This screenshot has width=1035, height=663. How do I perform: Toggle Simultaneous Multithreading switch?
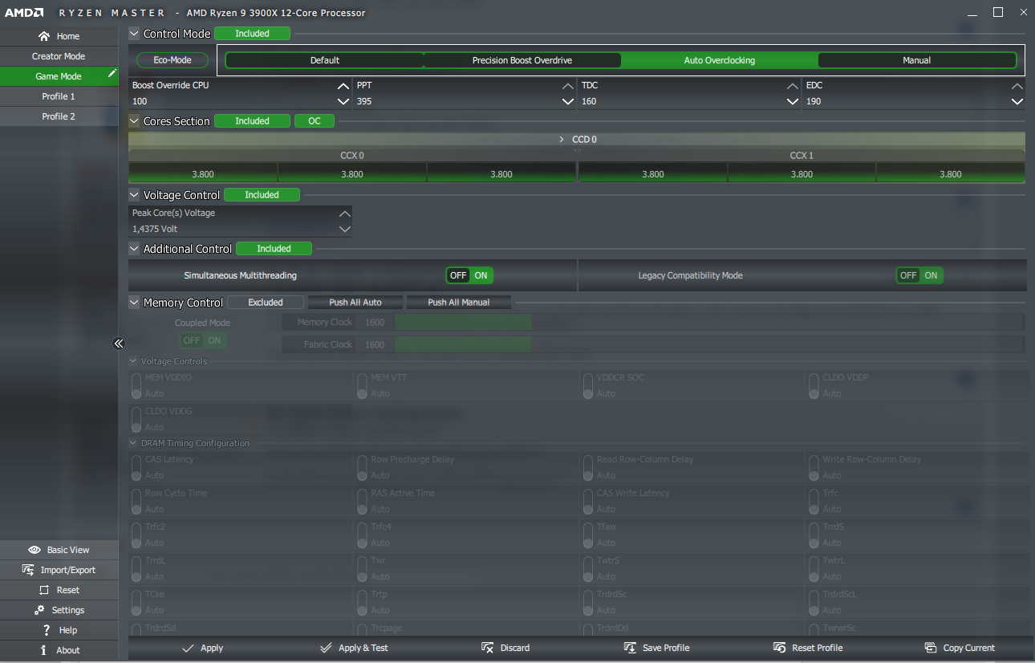point(469,275)
